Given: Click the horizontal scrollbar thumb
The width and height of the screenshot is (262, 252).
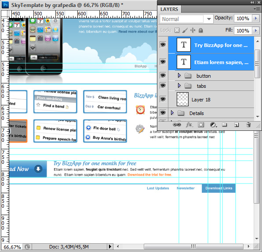Looking at the screenshot, I should click(x=193, y=246).
